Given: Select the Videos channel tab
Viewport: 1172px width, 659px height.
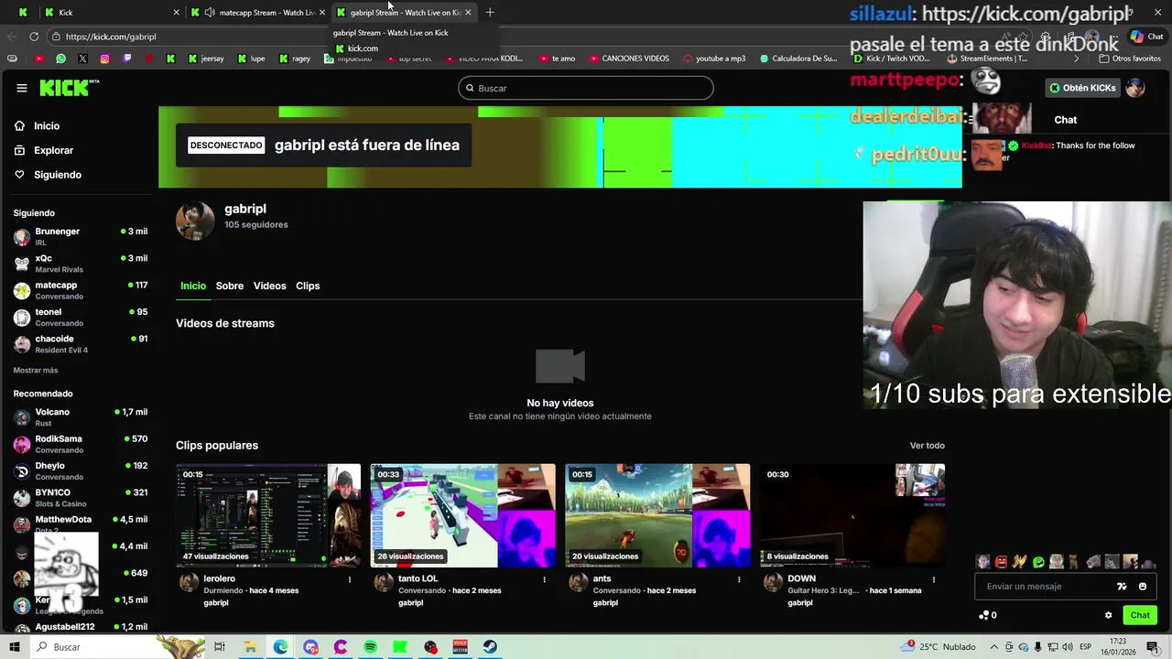Looking at the screenshot, I should click(270, 286).
